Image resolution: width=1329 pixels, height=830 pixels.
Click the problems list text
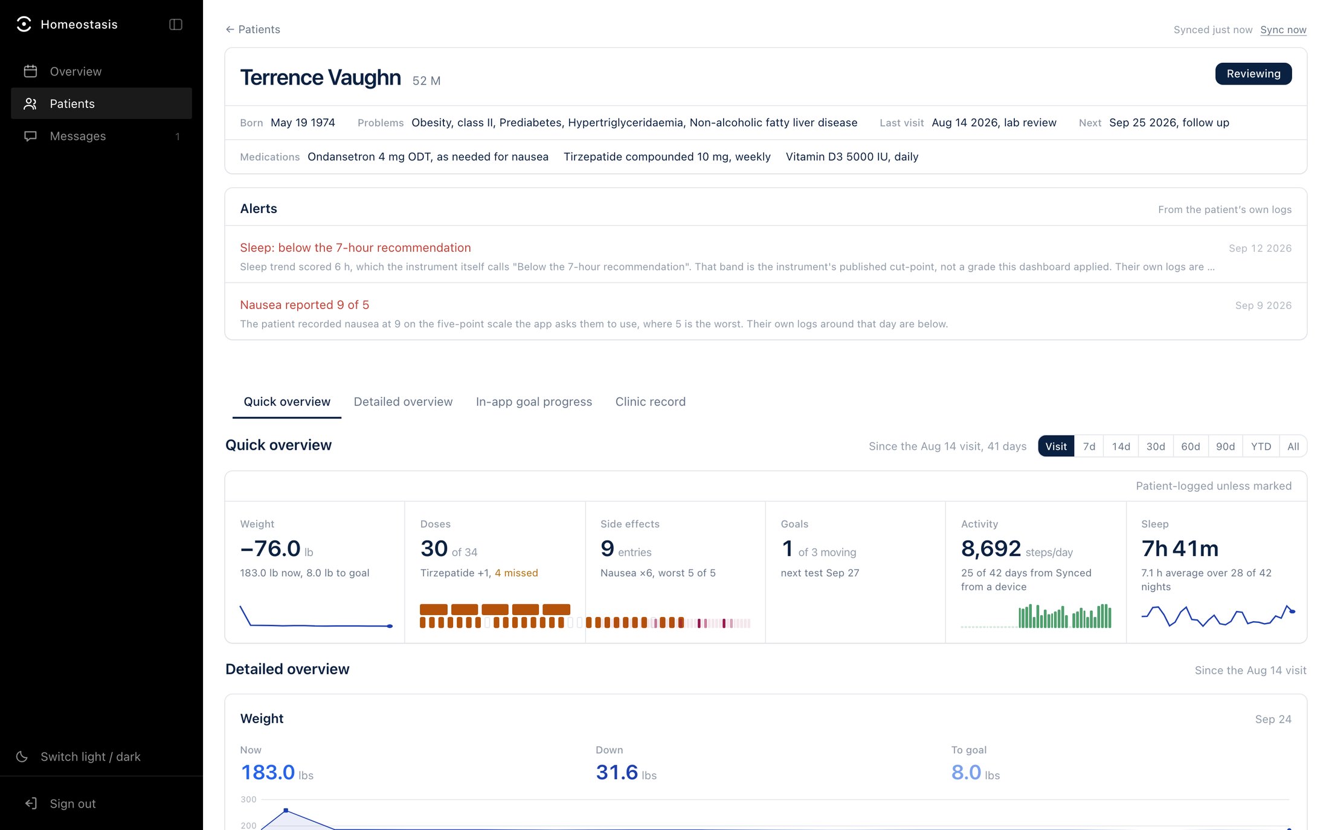(x=634, y=123)
